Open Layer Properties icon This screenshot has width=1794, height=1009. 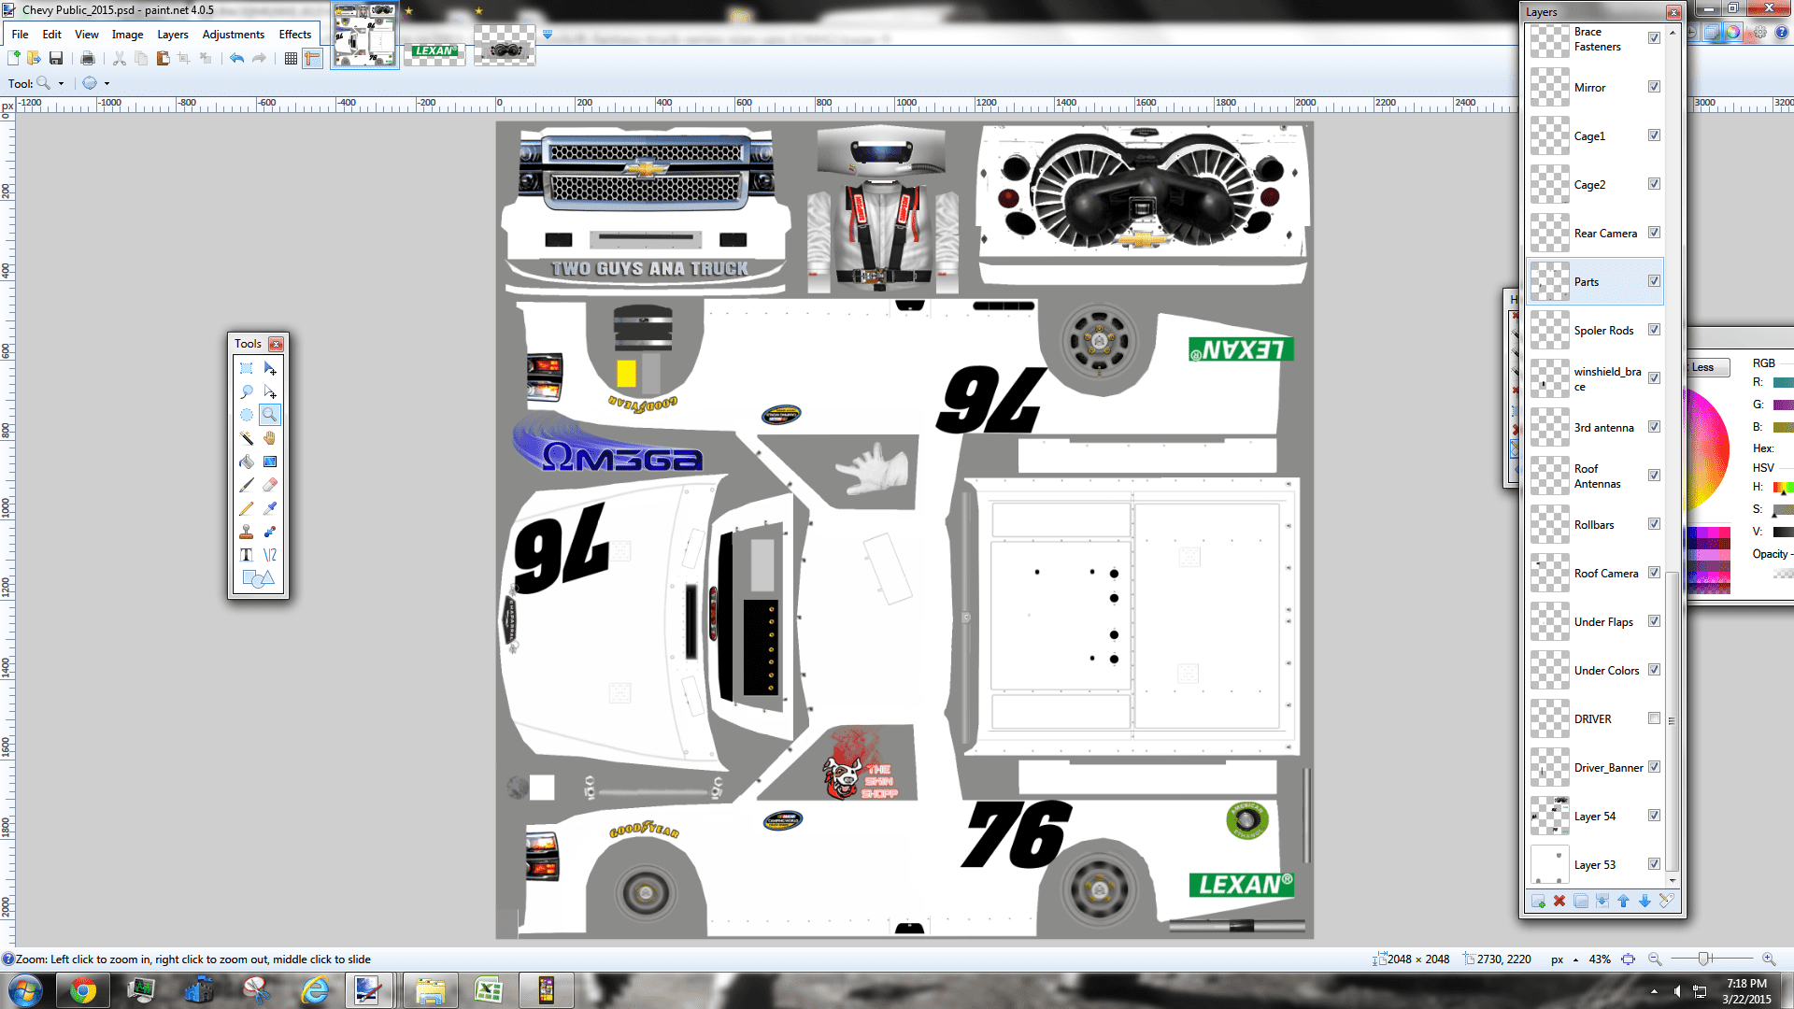(x=1666, y=901)
